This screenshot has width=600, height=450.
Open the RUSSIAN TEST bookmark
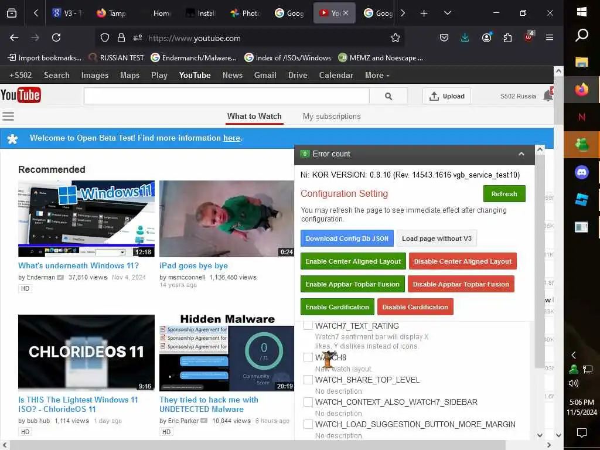(116, 58)
